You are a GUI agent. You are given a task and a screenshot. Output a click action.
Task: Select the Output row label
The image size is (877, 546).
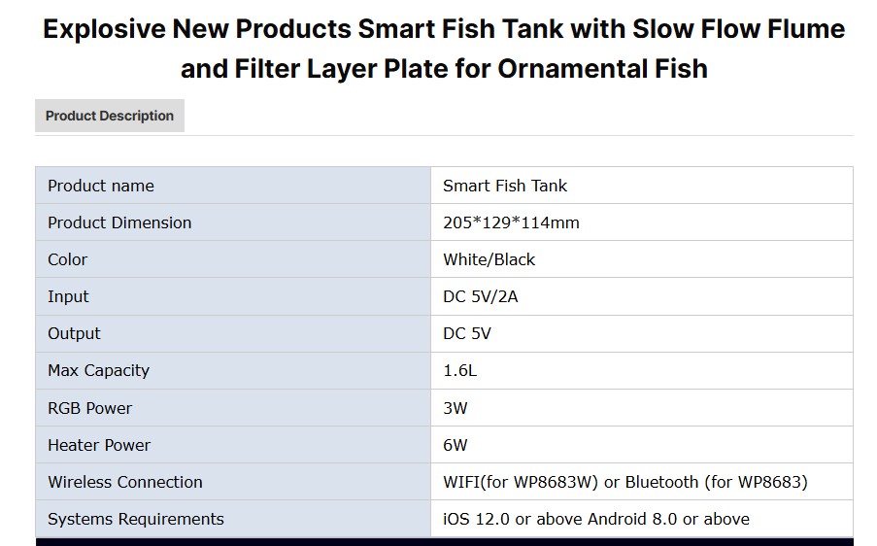(x=74, y=333)
